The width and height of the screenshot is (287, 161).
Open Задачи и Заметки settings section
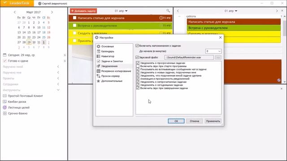[x=112, y=61]
